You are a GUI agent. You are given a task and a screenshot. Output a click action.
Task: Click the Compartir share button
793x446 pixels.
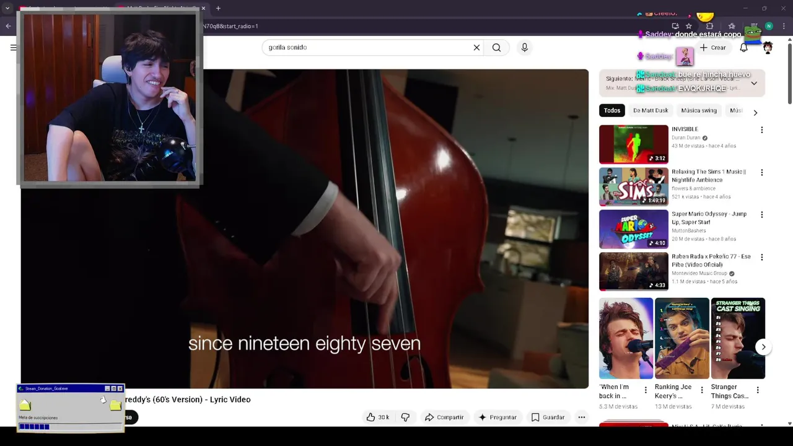(x=444, y=417)
